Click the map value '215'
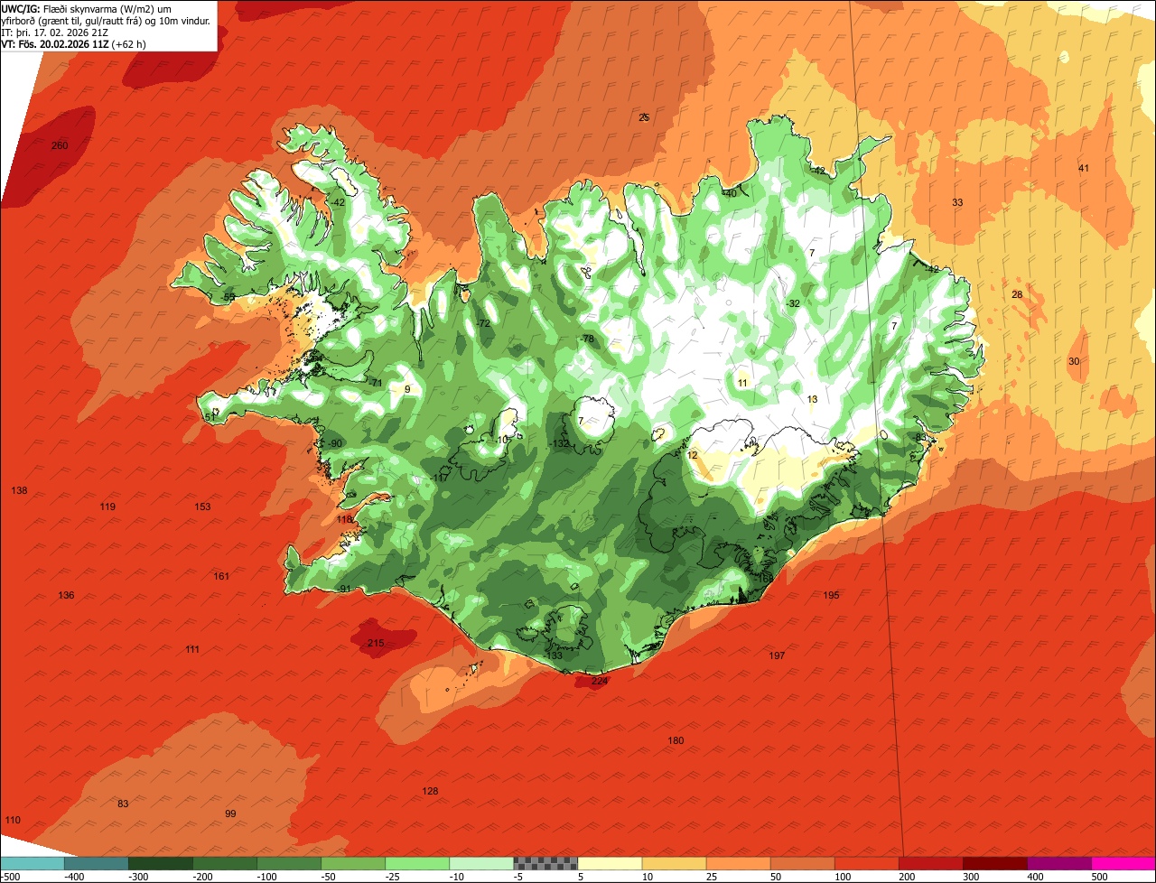This screenshot has height=883, width=1156. (376, 643)
